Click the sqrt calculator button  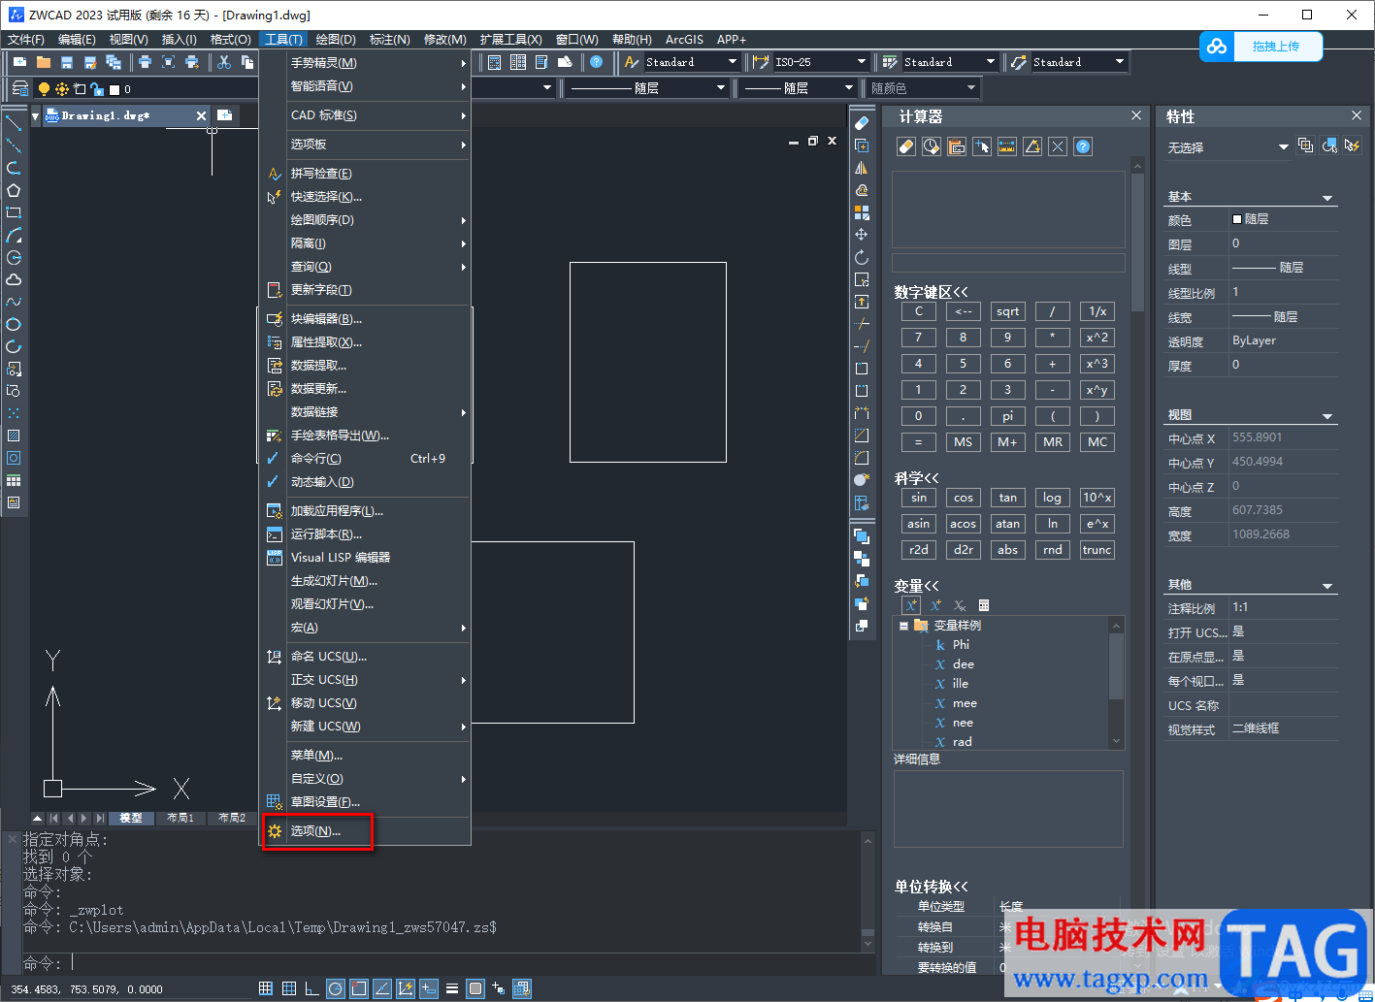click(x=1007, y=311)
